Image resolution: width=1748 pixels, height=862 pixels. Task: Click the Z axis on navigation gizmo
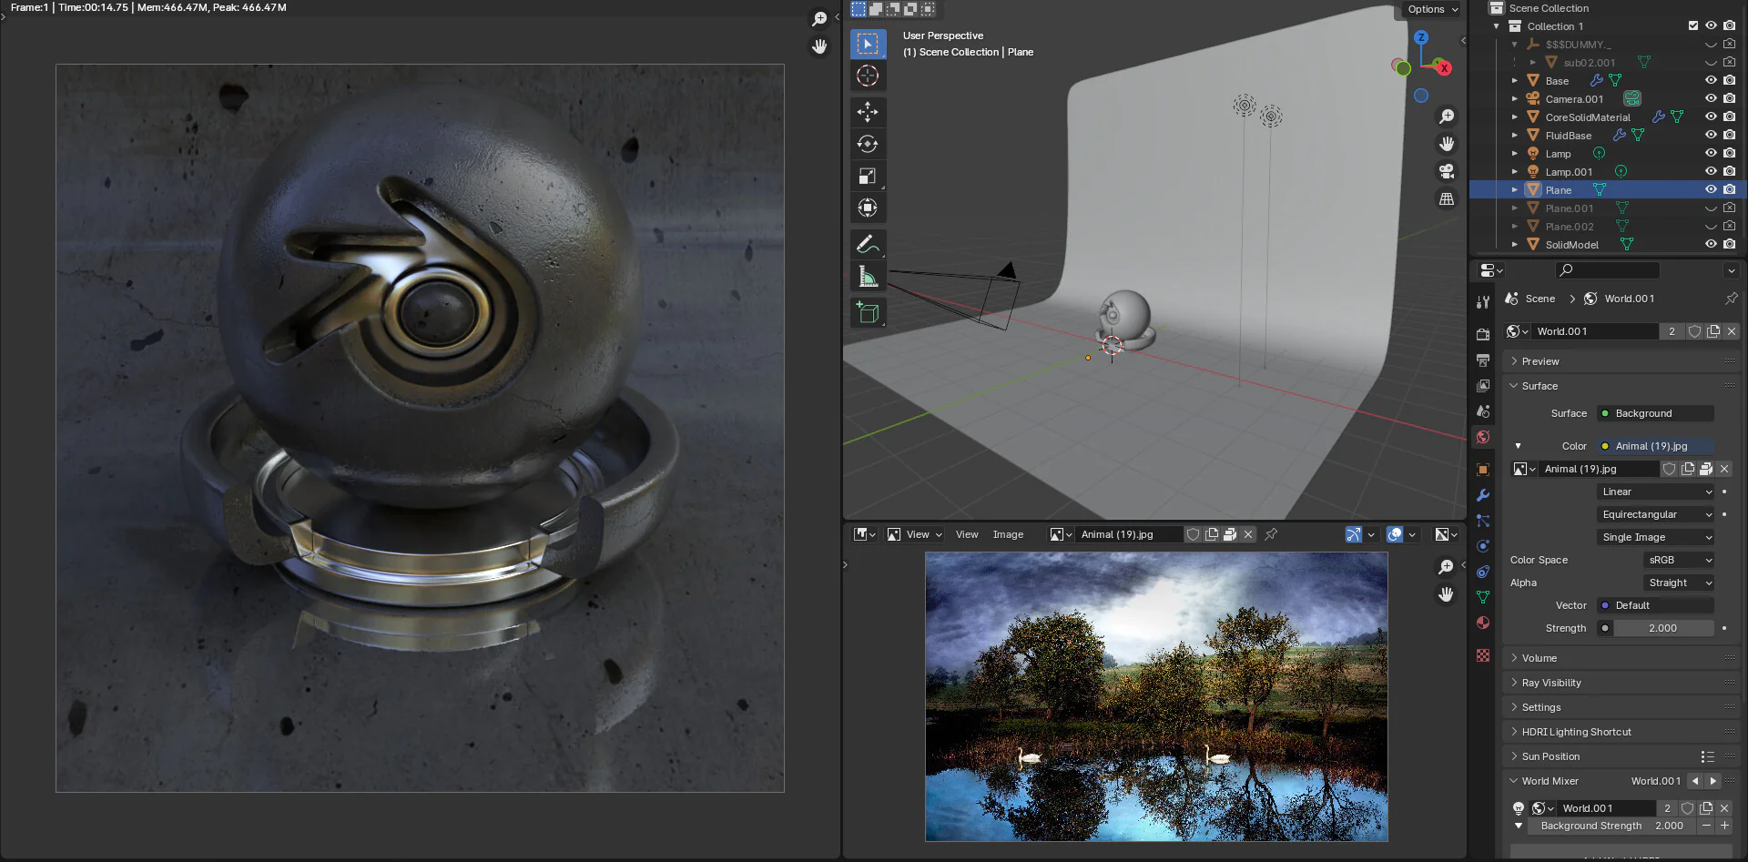click(1421, 37)
